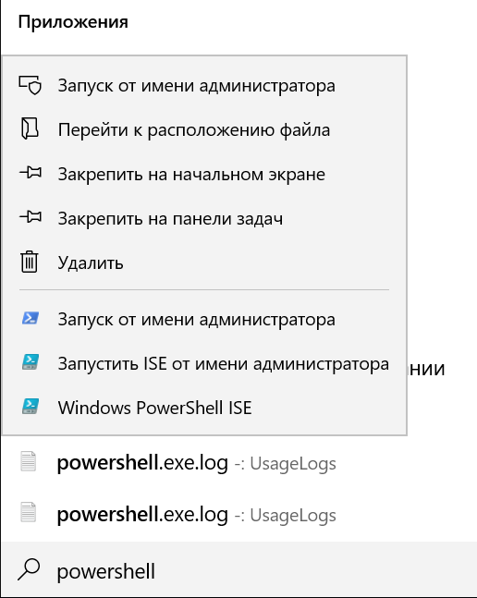This screenshot has width=477, height=598.
Task: Click the shield icon for administrator launch
Action: pos(31,85)
